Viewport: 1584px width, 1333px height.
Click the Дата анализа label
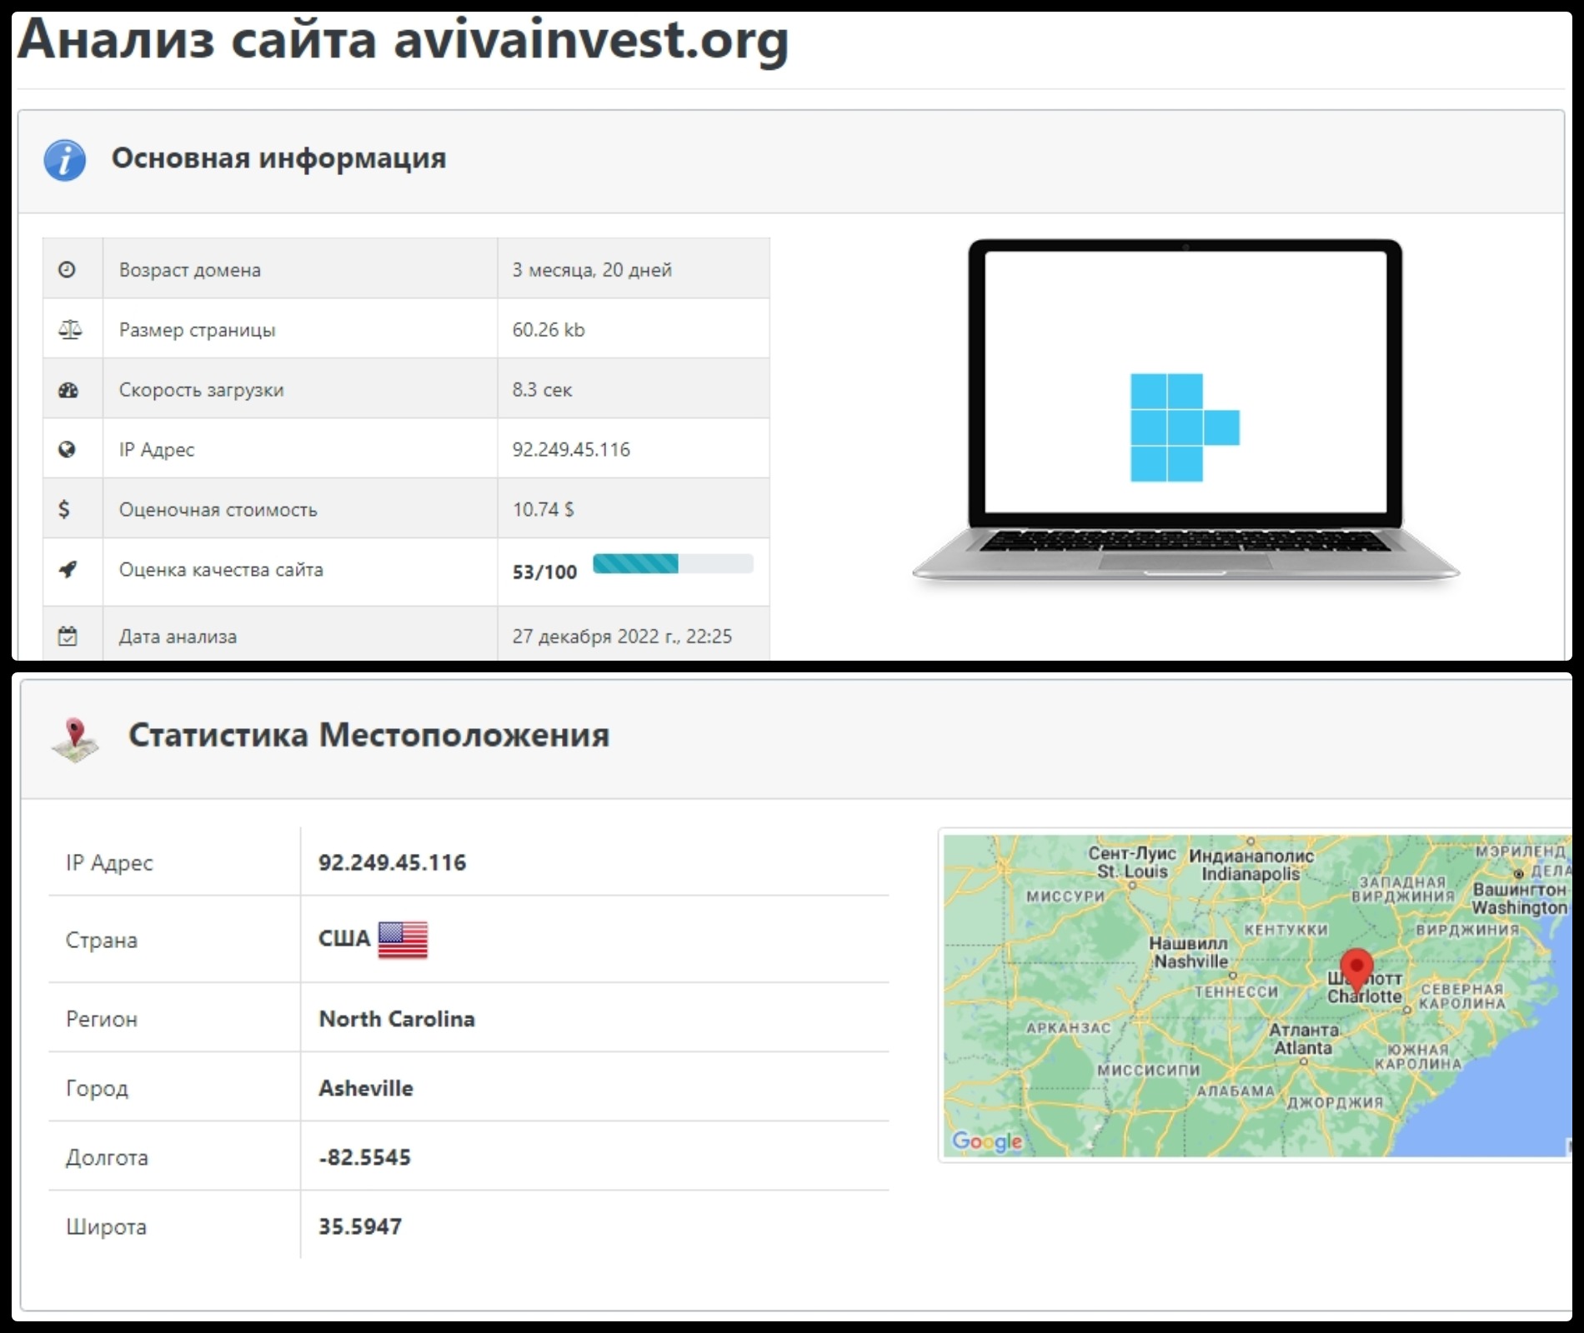[x=178, y=637]
